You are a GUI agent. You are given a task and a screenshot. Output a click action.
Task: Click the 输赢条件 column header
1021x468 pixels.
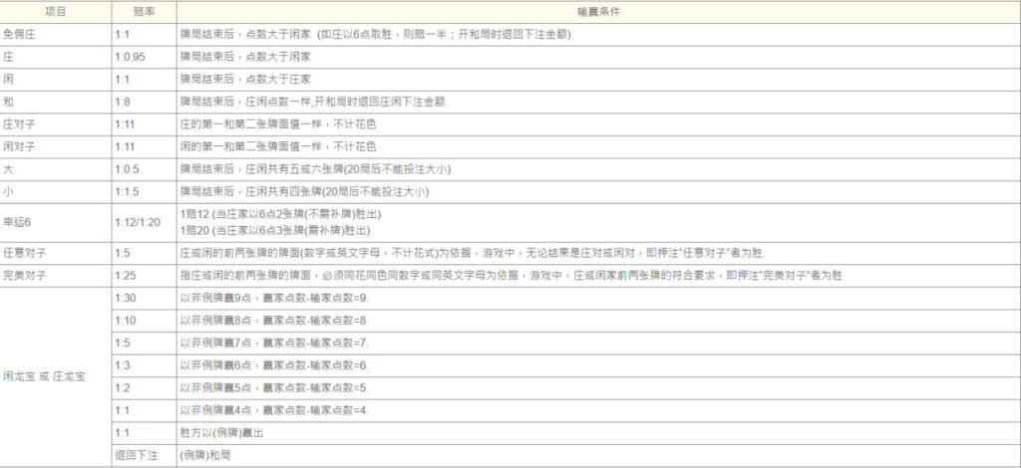tap(598, 10)
